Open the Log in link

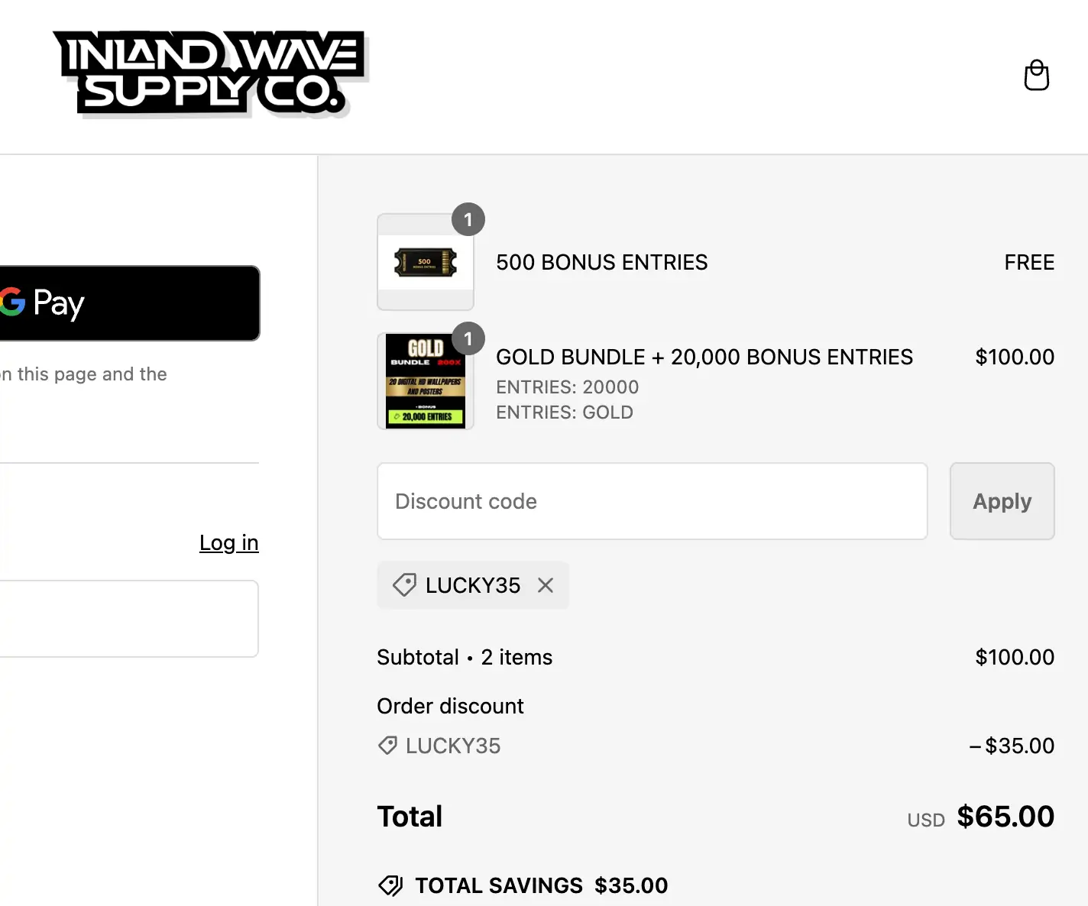tap(228, 542)
